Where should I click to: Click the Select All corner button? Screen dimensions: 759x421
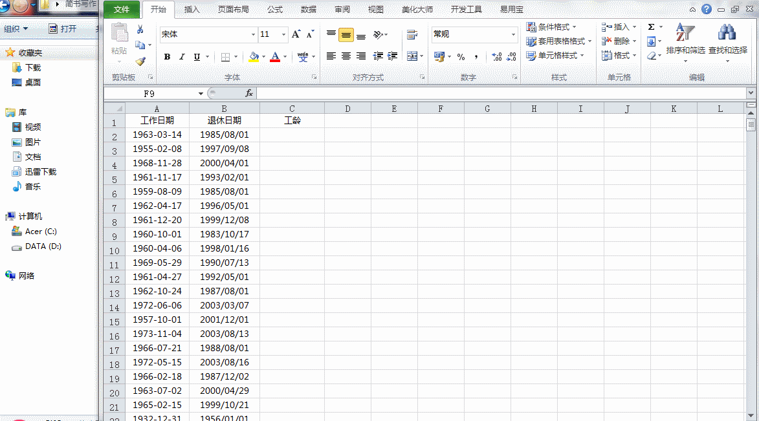click(115, 109)
